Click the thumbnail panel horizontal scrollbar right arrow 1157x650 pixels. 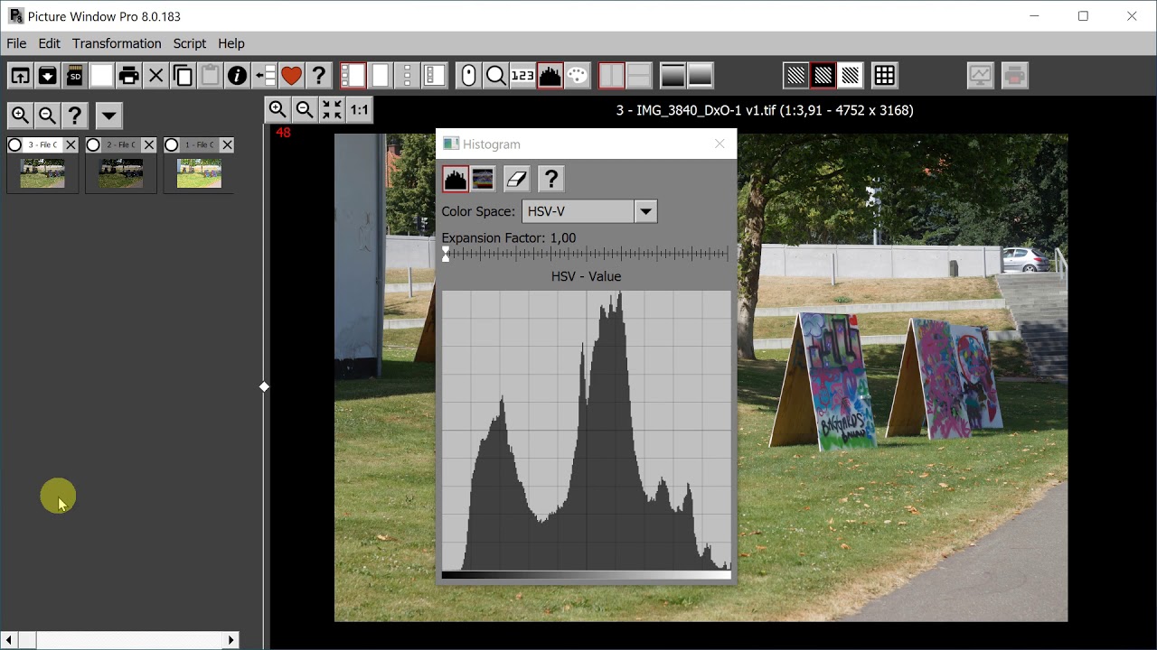pyautogui.click(x=231, y=640)
